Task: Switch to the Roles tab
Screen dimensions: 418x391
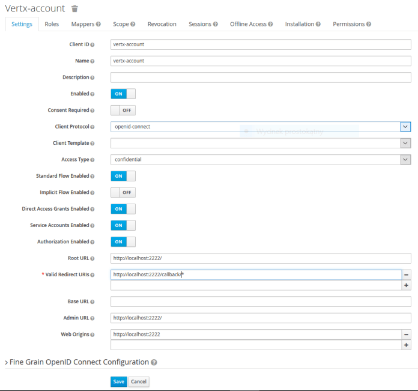Action: [x=52, y=24]
